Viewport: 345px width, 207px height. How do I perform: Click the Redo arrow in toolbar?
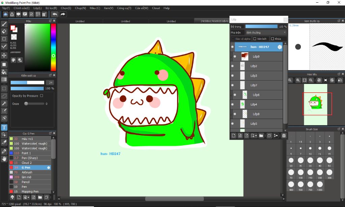coord(63,14)
